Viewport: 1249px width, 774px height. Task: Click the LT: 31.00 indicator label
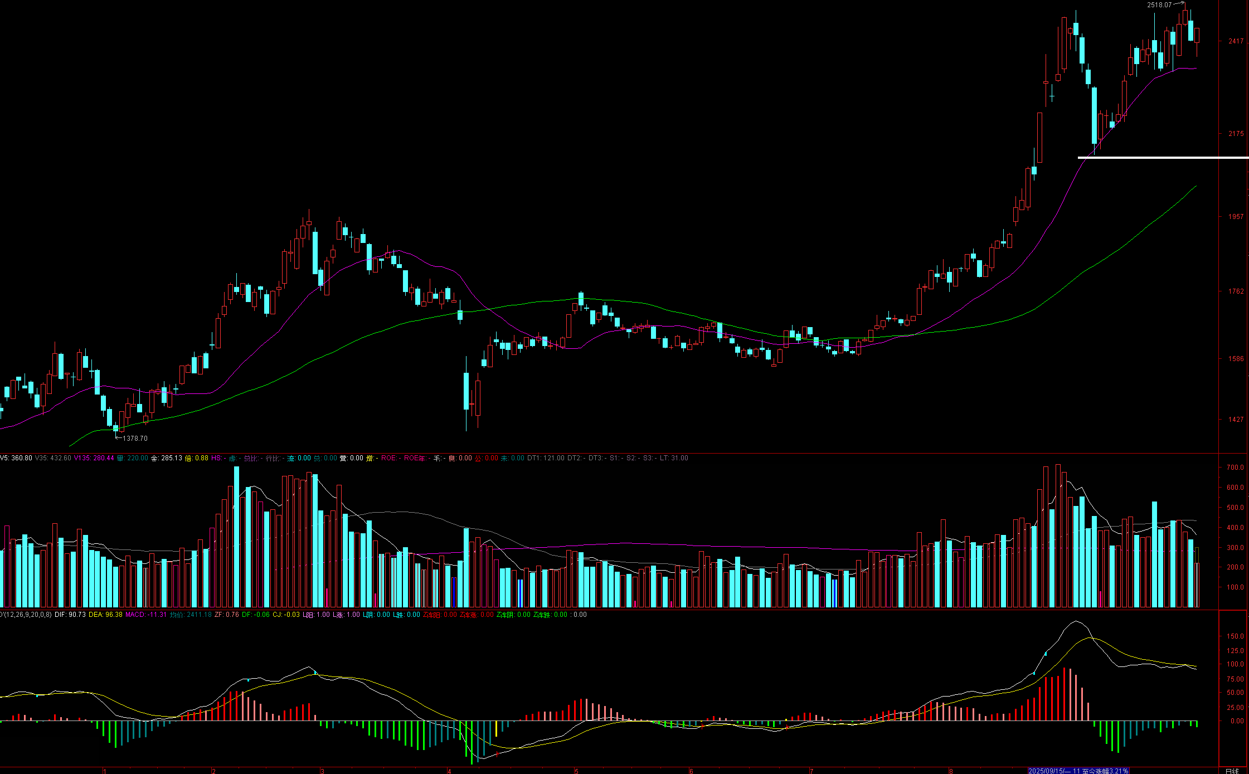(674, 458)
